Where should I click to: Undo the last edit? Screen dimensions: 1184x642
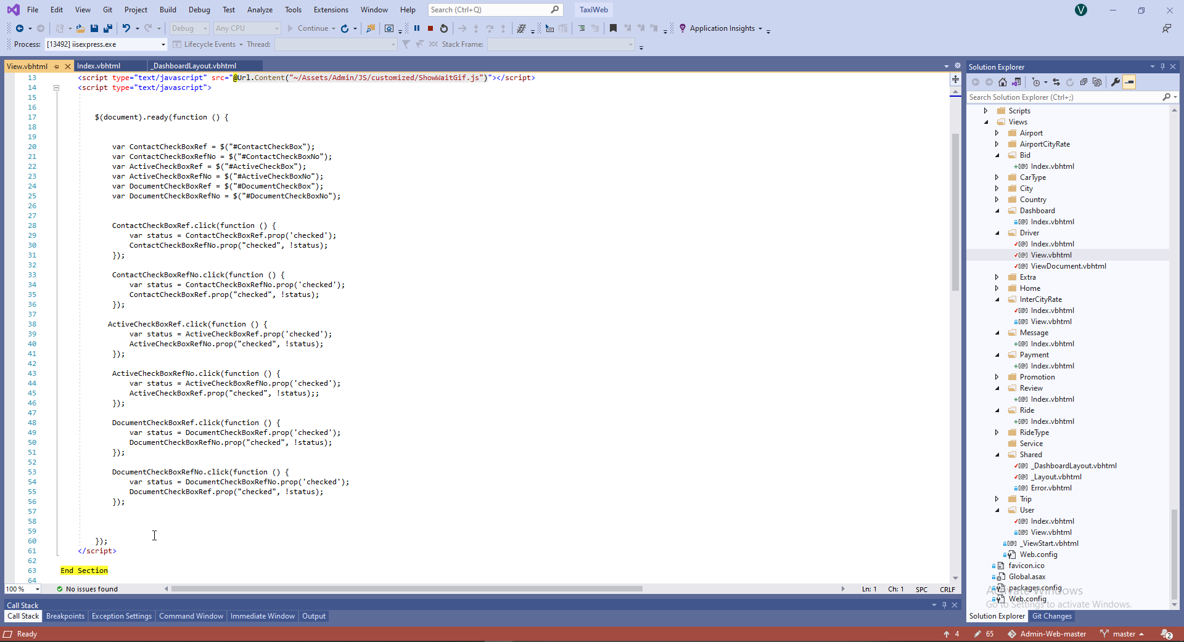(x=126, y=28)
